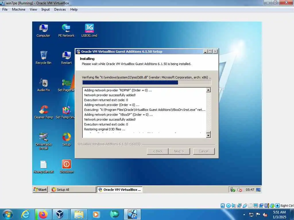294x220 pixels.
Task: Select the Audio Fix desktop icon
Action: coord(44,85)
